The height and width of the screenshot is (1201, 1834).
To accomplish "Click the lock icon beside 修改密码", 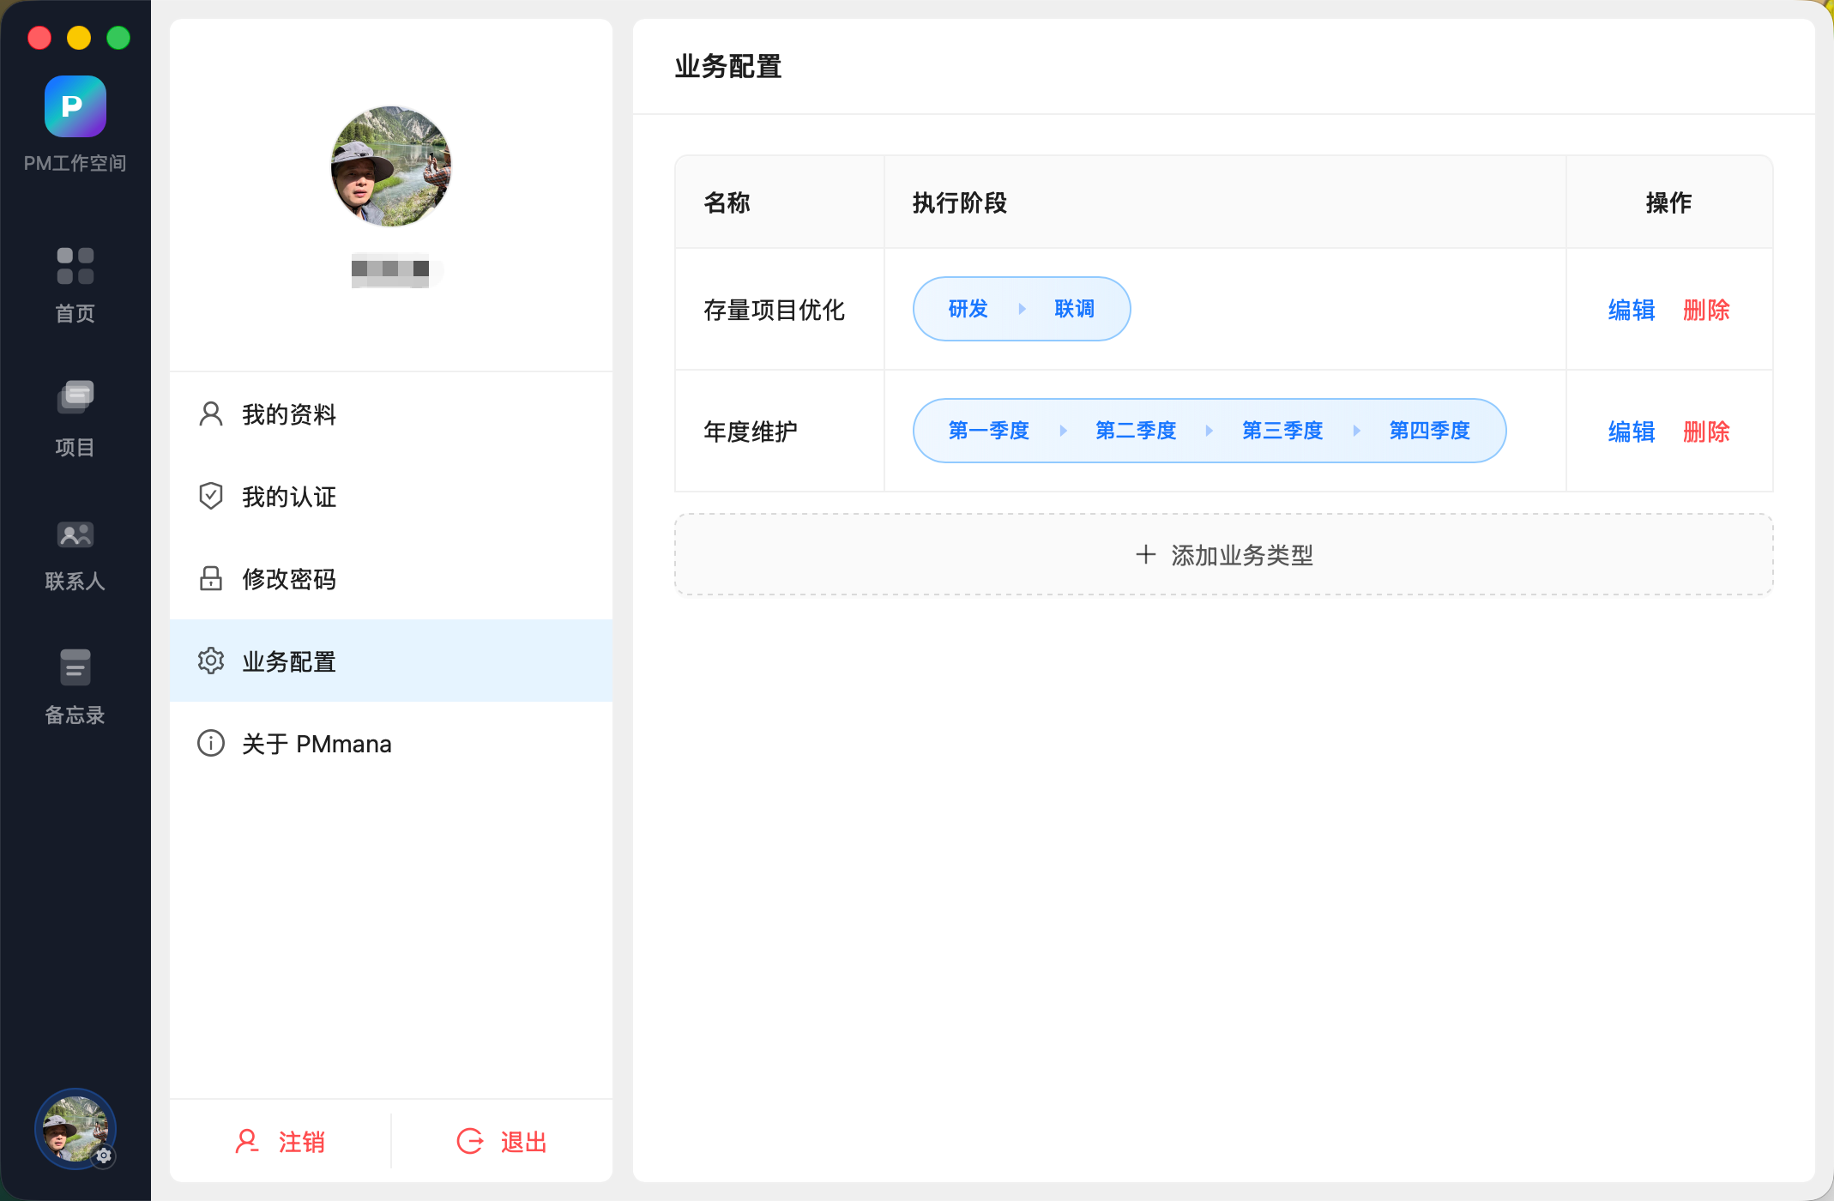I will [x=211, y=578].
